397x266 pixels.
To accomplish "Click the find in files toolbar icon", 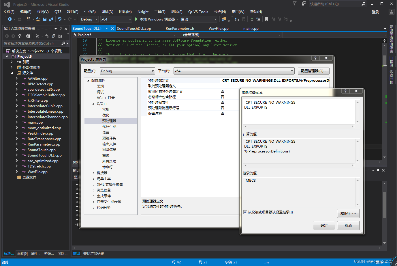I will [224, 19].
